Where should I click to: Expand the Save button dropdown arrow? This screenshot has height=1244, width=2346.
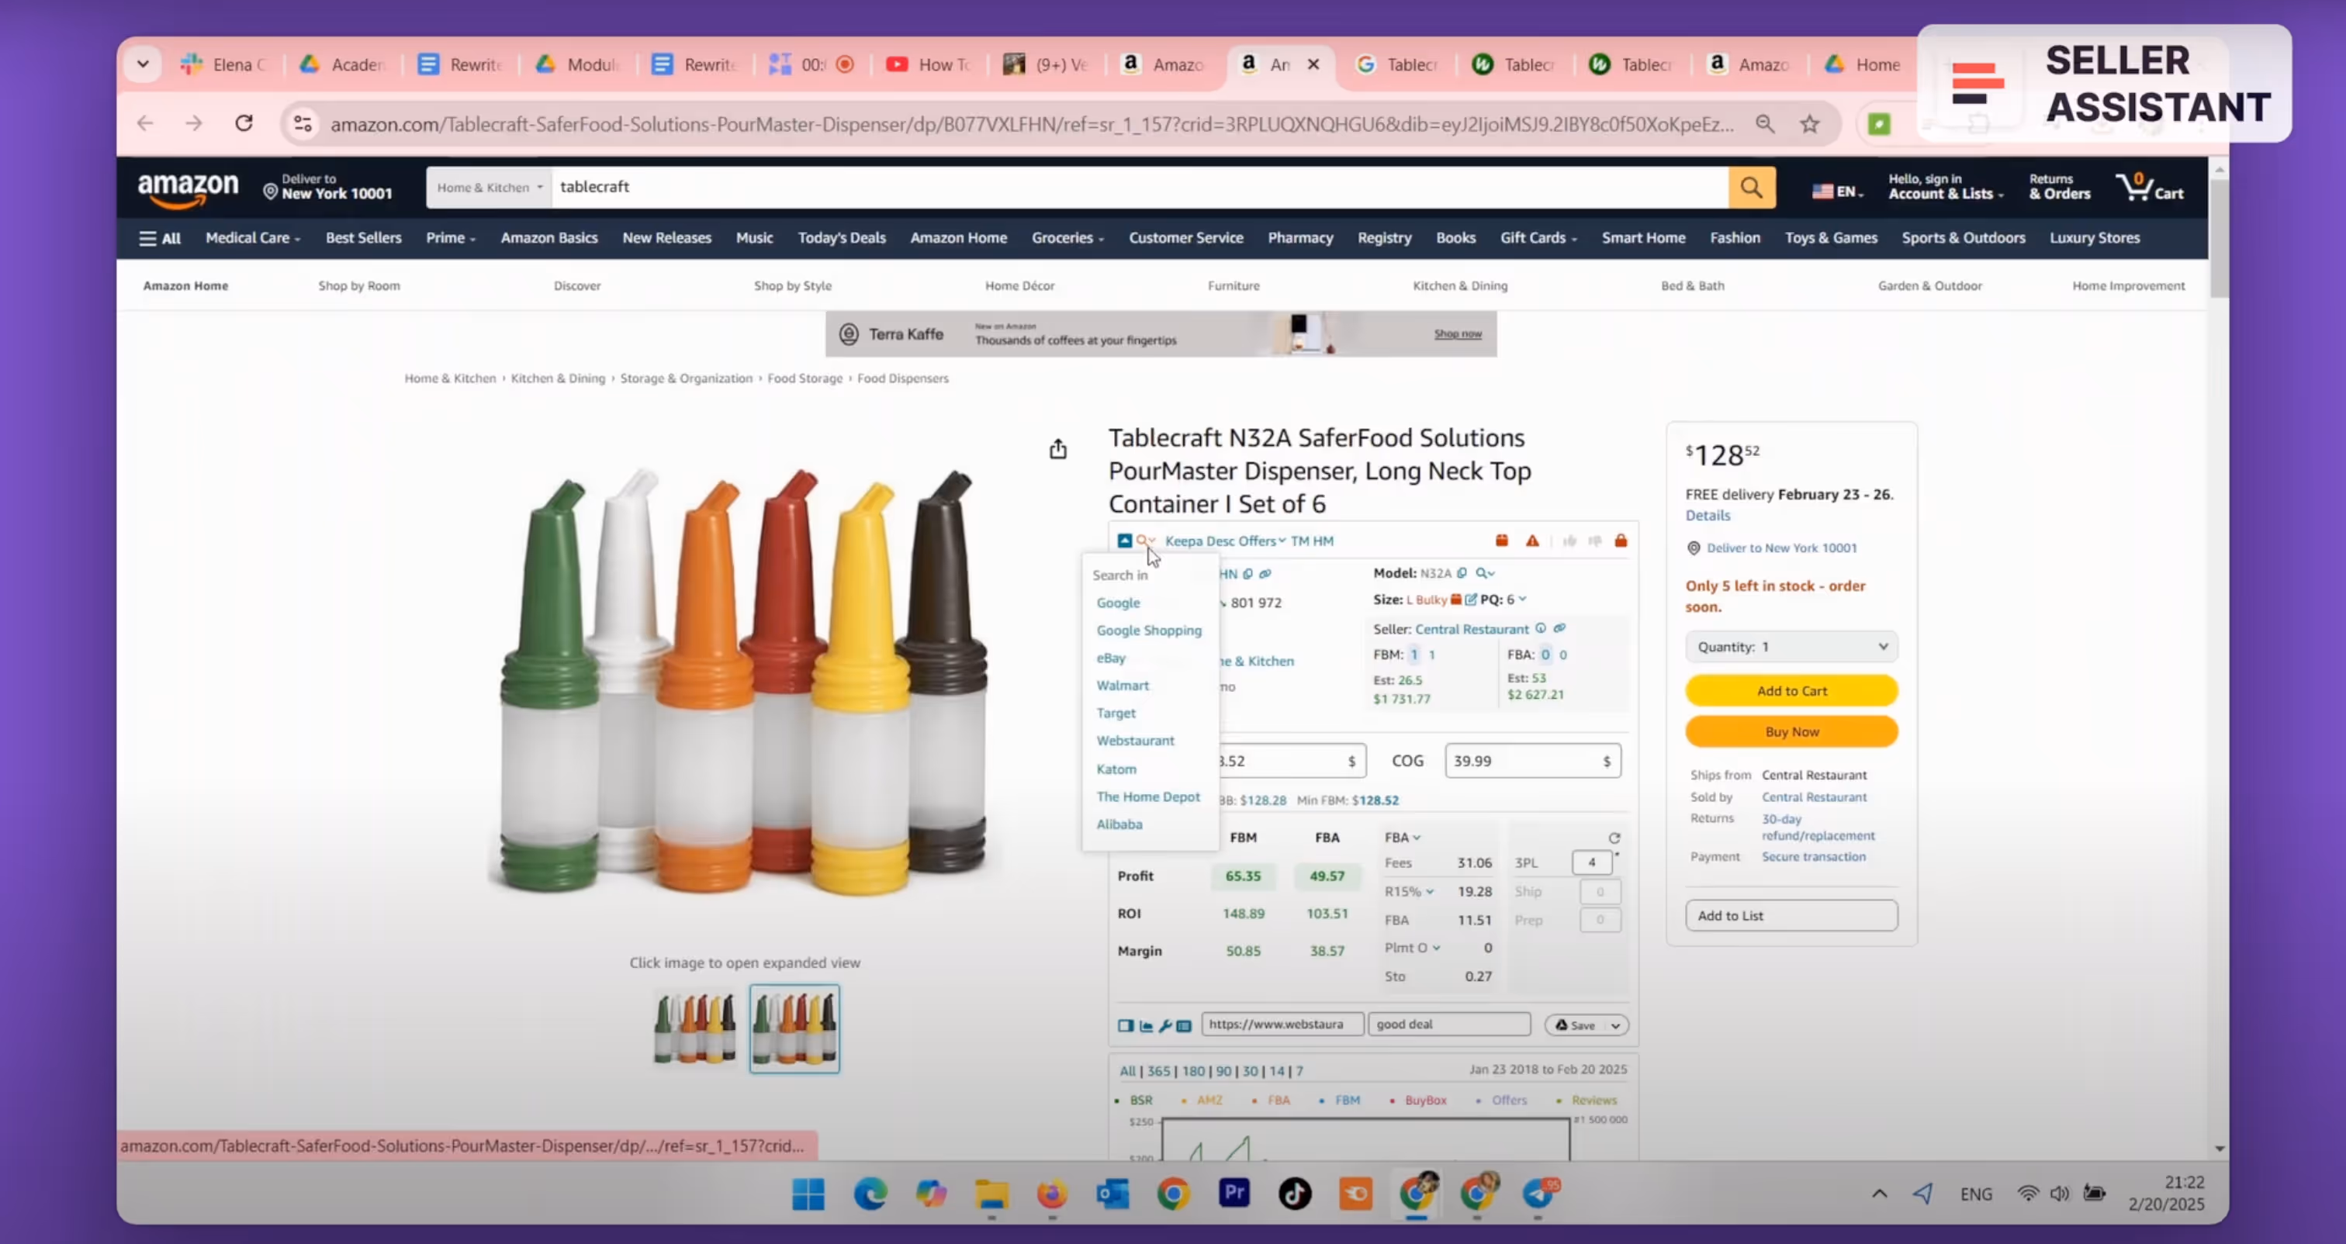point(1616,1025)
